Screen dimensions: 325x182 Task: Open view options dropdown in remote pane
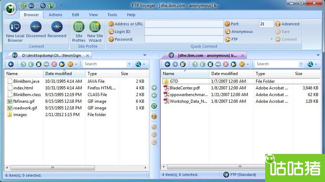pos(248,64)
